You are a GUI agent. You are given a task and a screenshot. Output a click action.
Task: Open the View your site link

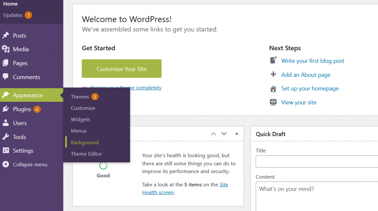[299, 103]
